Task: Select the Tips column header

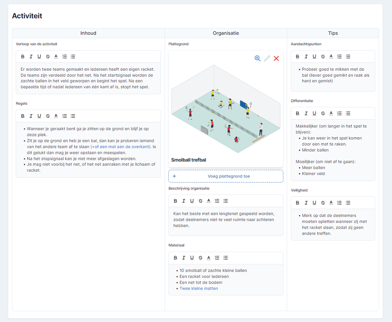Action: 333,33
